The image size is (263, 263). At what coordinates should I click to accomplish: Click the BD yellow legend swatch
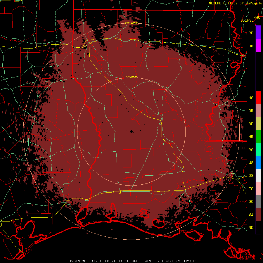pyautogui.click(x=258, y=124)
